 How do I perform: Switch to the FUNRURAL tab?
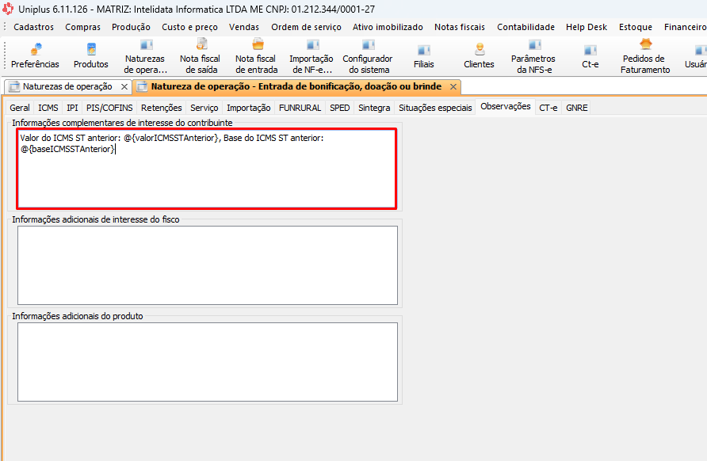coord(300,108)
